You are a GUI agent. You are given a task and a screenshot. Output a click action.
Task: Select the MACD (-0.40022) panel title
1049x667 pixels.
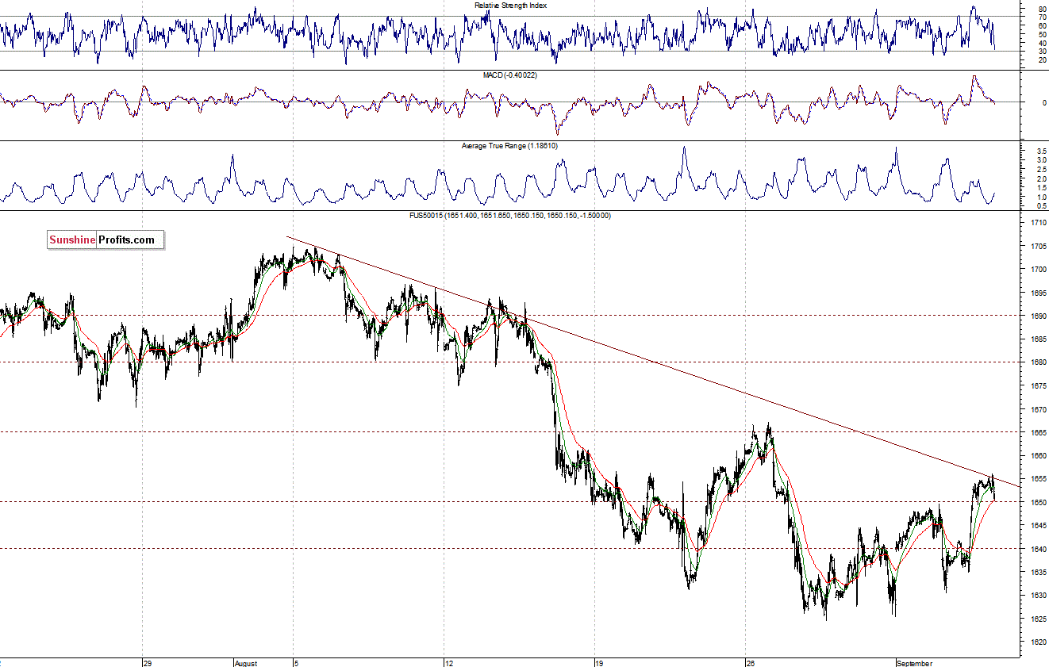(x=511, y=75)
